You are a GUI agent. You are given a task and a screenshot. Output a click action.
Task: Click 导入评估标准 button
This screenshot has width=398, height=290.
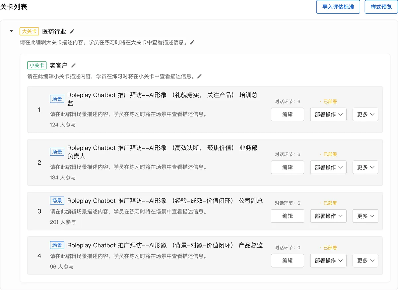tap(338, 7)
